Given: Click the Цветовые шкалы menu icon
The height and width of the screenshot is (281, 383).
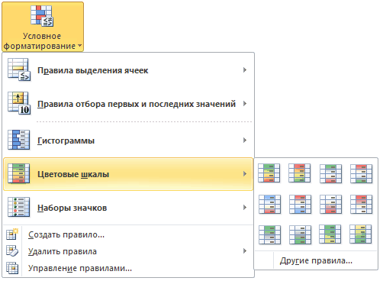Looking at the screenshot, I should 18,173.
